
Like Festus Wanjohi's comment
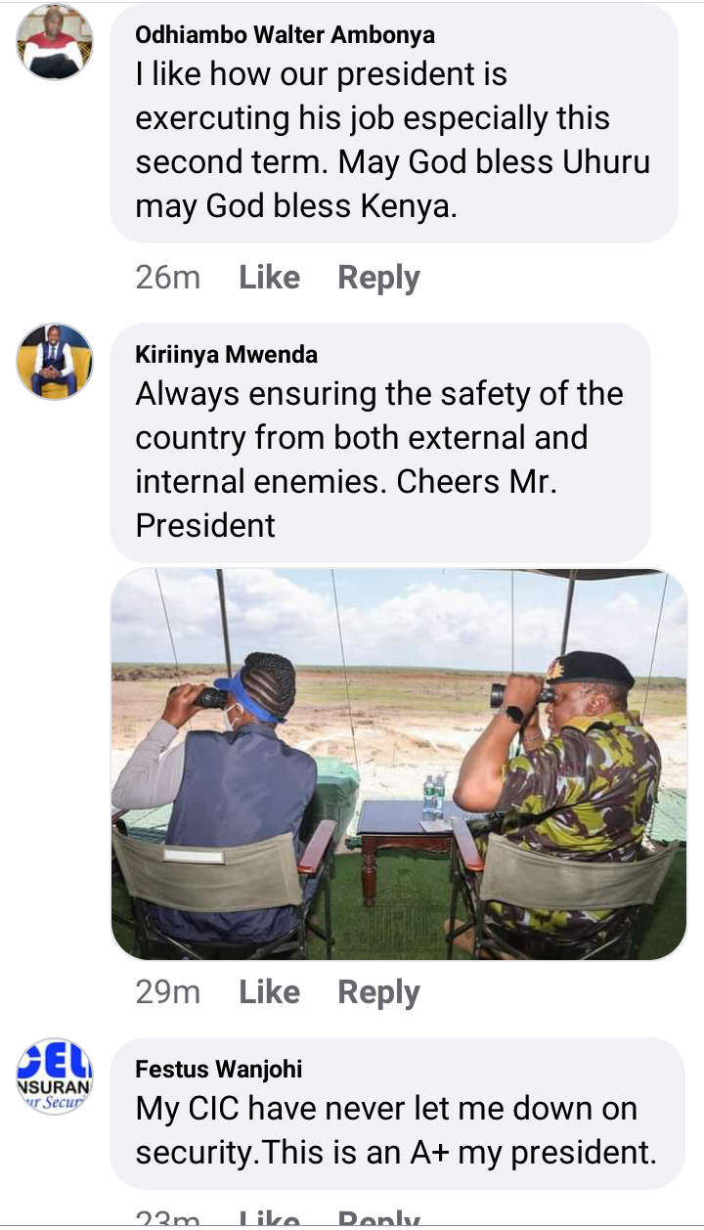269,1218
